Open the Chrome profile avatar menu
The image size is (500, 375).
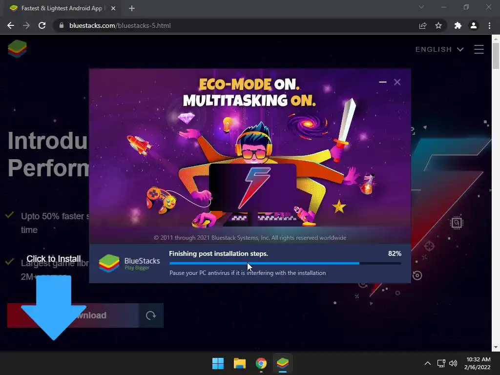click(474, 25)
